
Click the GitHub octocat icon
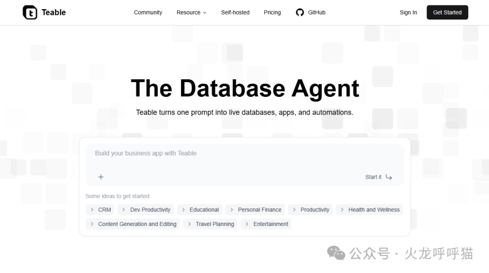tap(300, 13)
